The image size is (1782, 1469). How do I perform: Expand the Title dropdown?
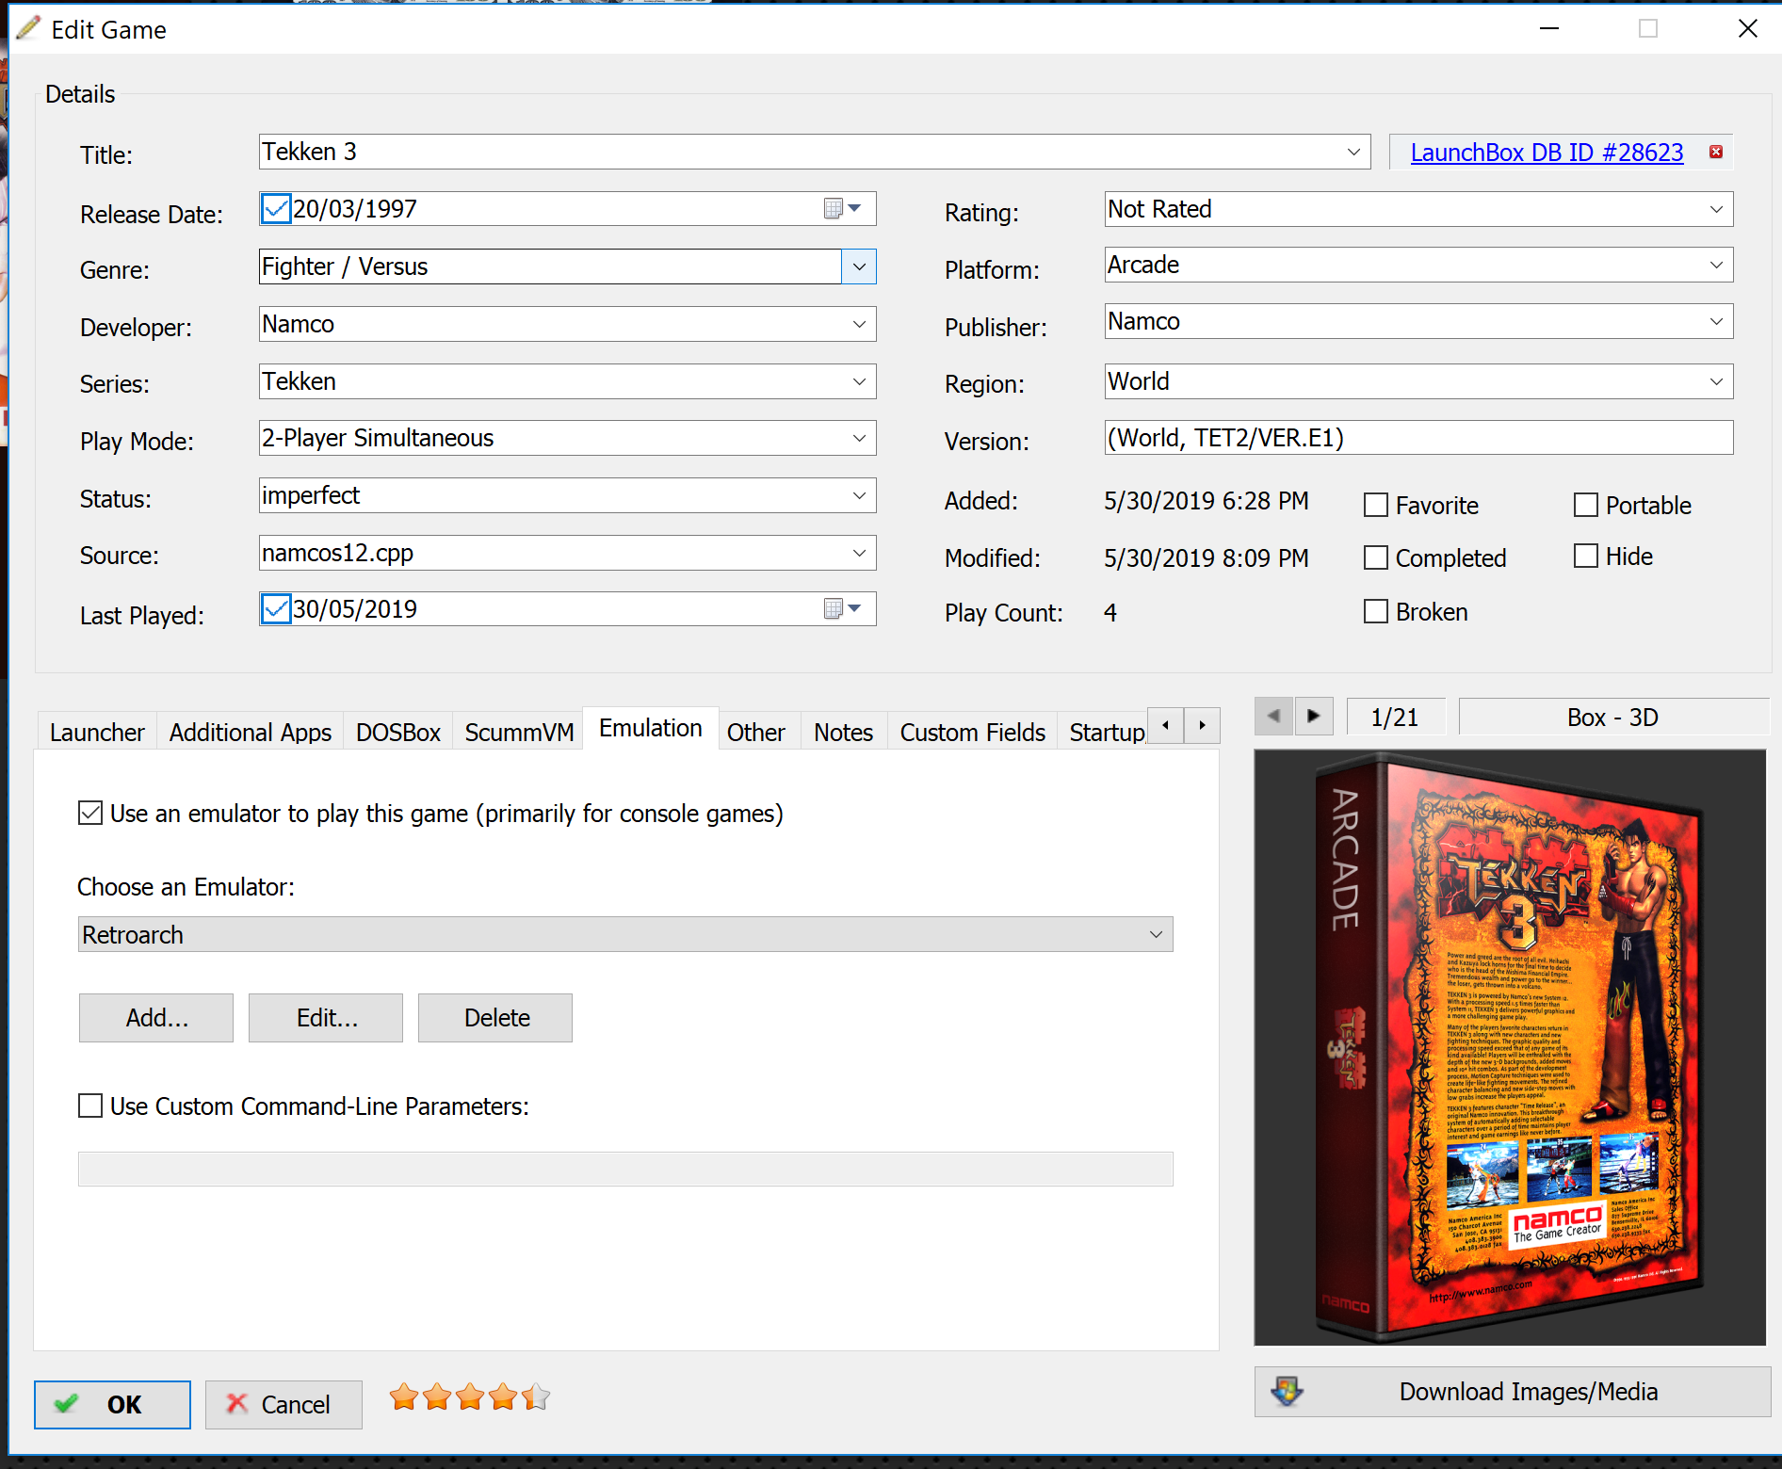[1353, 152]
